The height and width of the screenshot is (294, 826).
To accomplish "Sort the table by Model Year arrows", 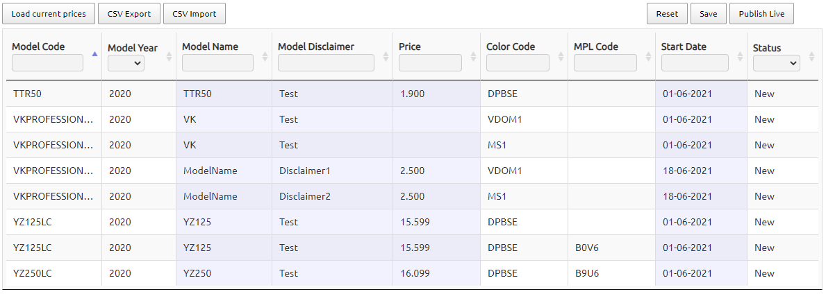I will click(x=169, y=56).
